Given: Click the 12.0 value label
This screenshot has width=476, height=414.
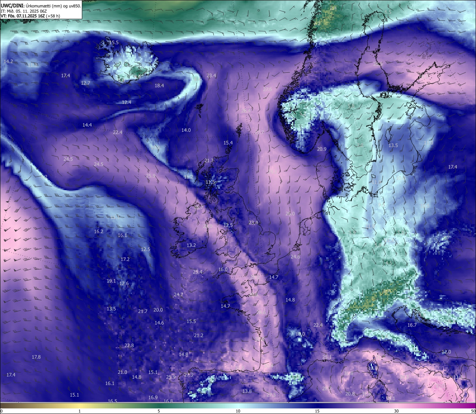Looking at the screenshot, I should coord(446,352).
